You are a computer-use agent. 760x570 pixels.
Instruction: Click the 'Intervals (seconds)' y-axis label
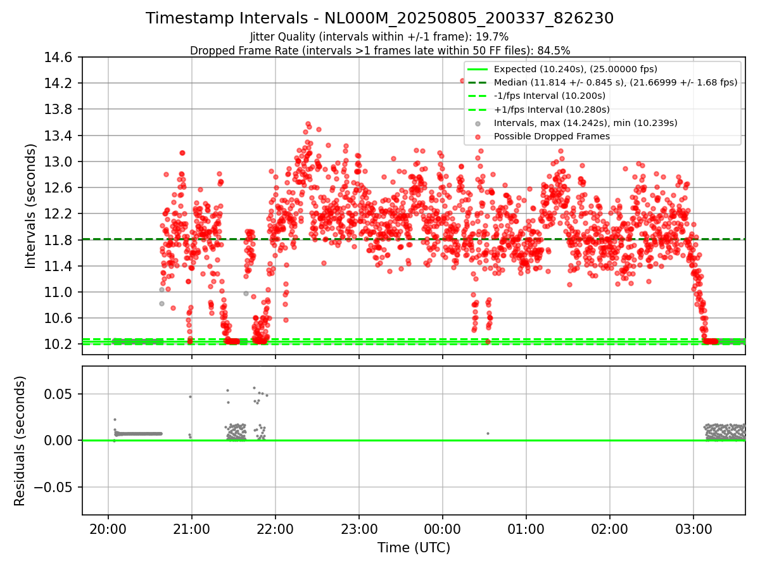[x=30, y=206]
